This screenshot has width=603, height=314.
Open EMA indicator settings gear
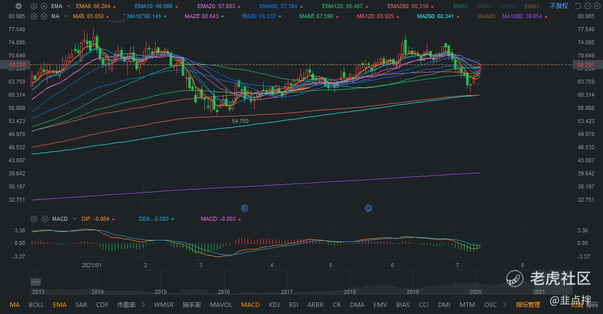34,6
